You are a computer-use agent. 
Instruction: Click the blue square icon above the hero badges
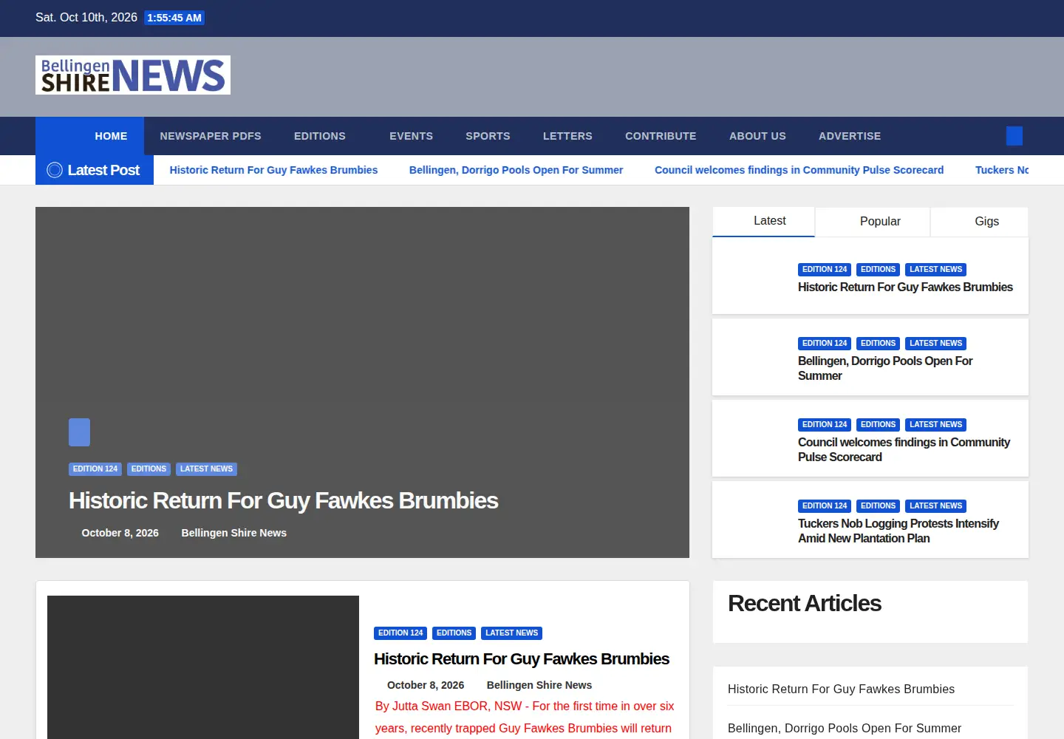pos(79,432)
